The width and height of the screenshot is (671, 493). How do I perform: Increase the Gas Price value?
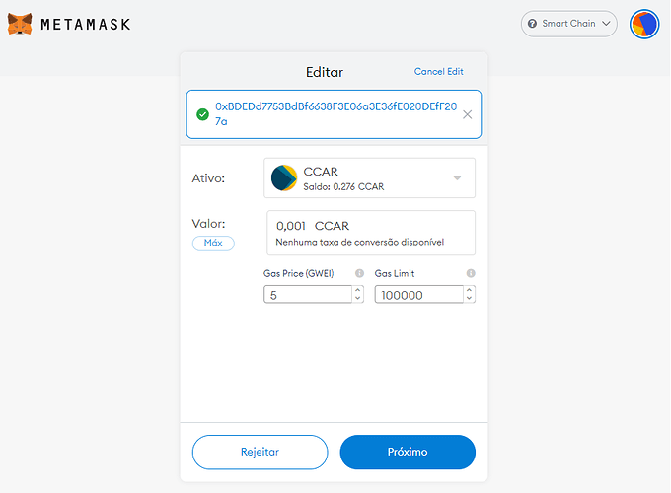click(x=357, y=290)
